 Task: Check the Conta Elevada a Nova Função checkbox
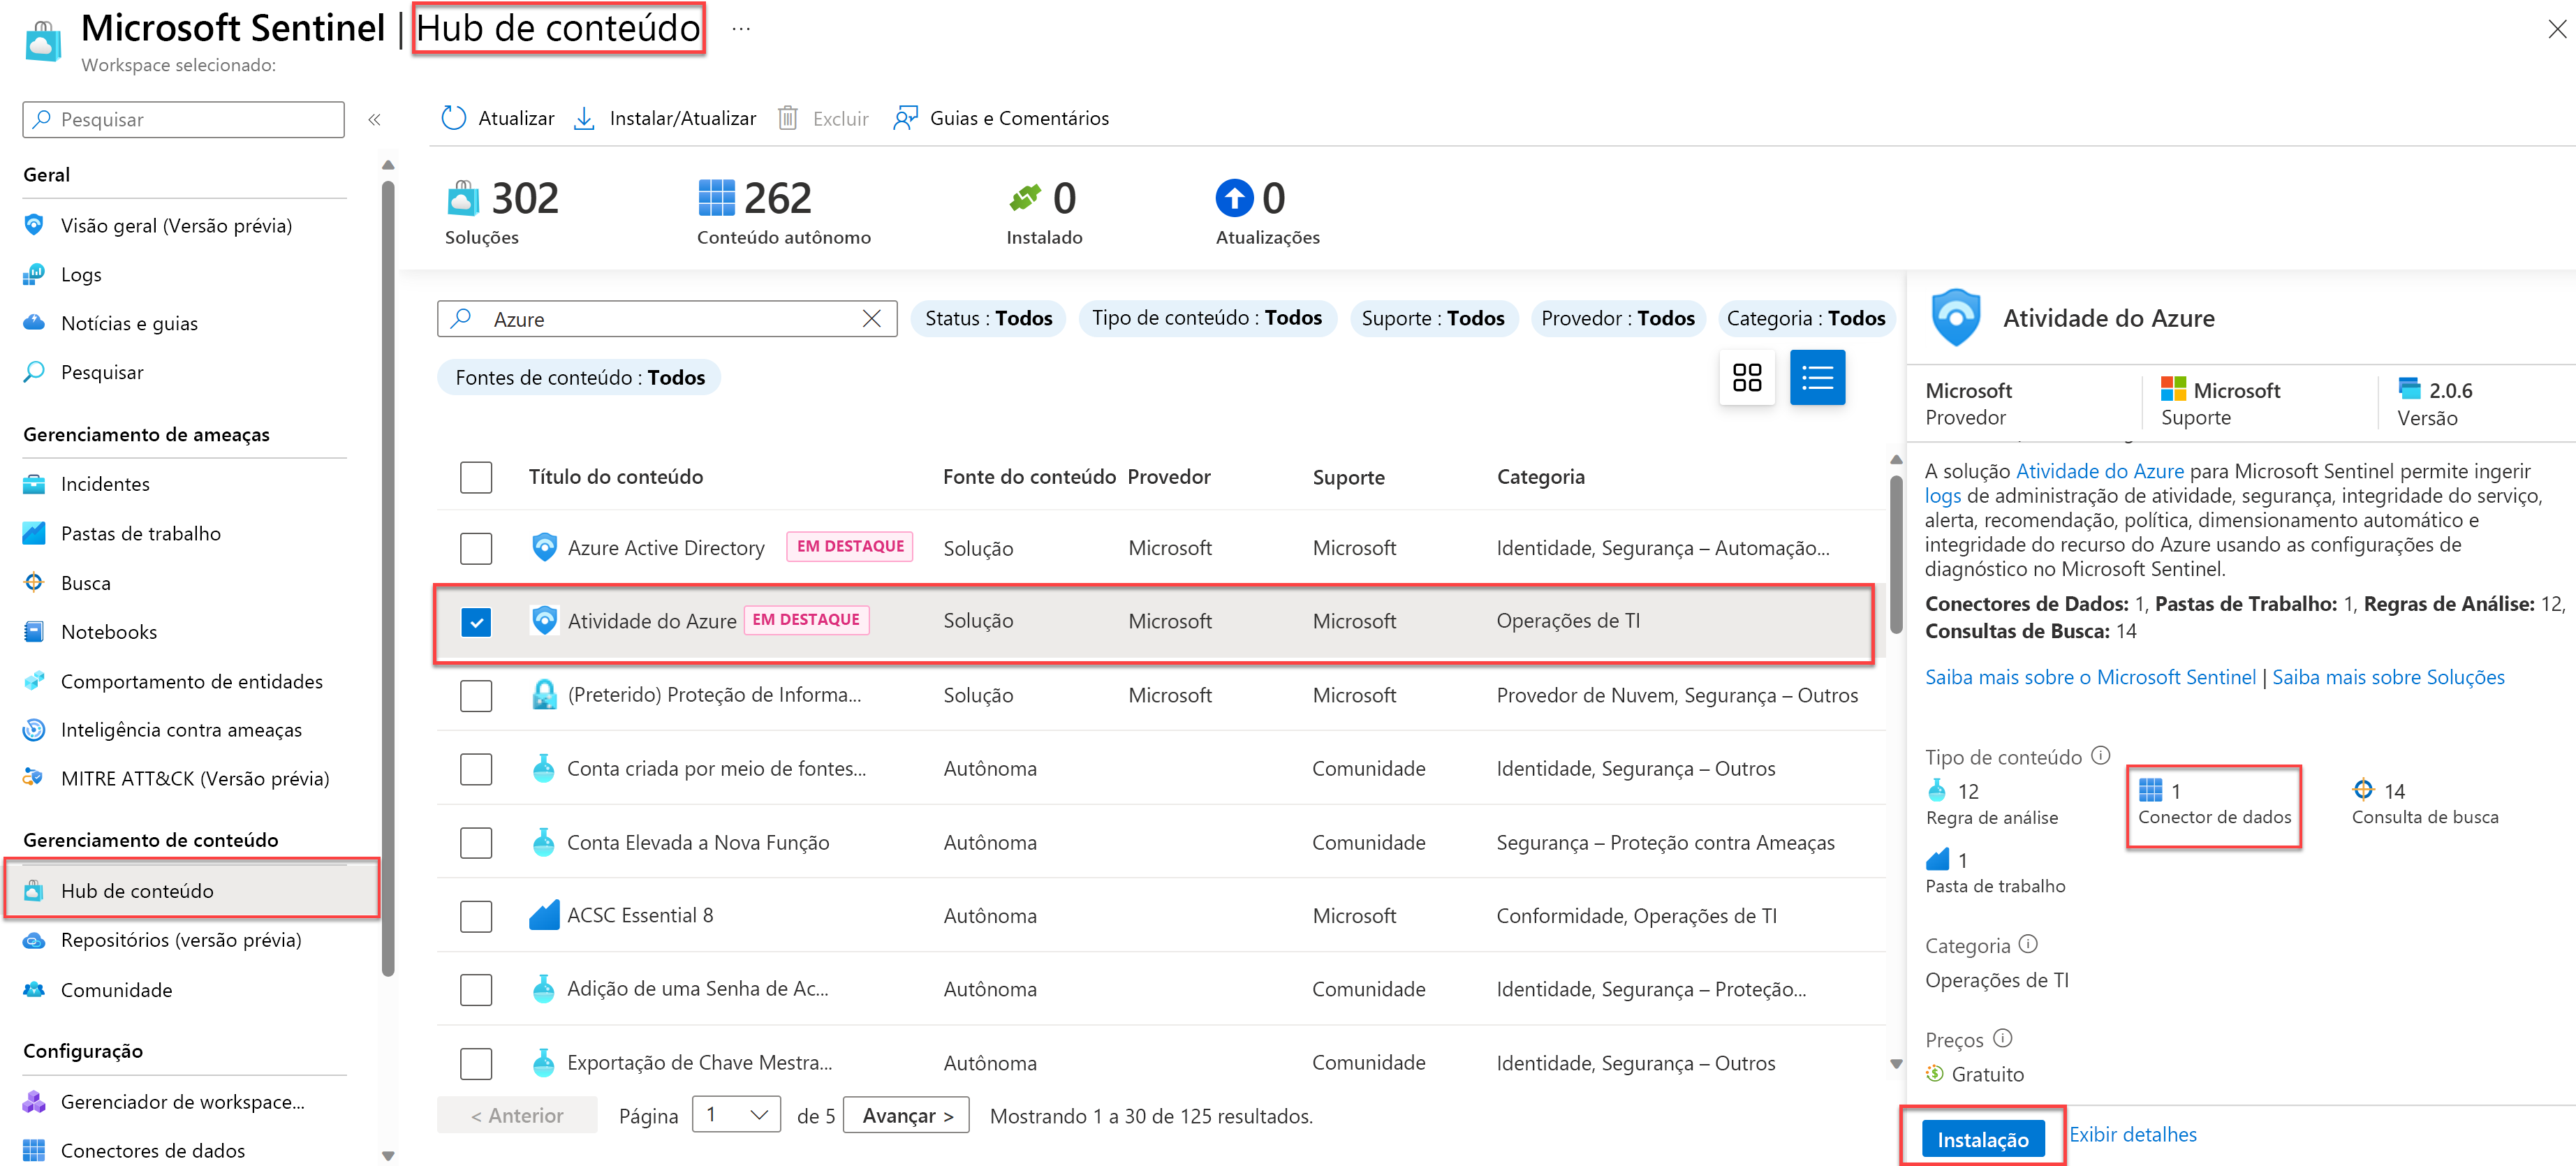(476, 842)
